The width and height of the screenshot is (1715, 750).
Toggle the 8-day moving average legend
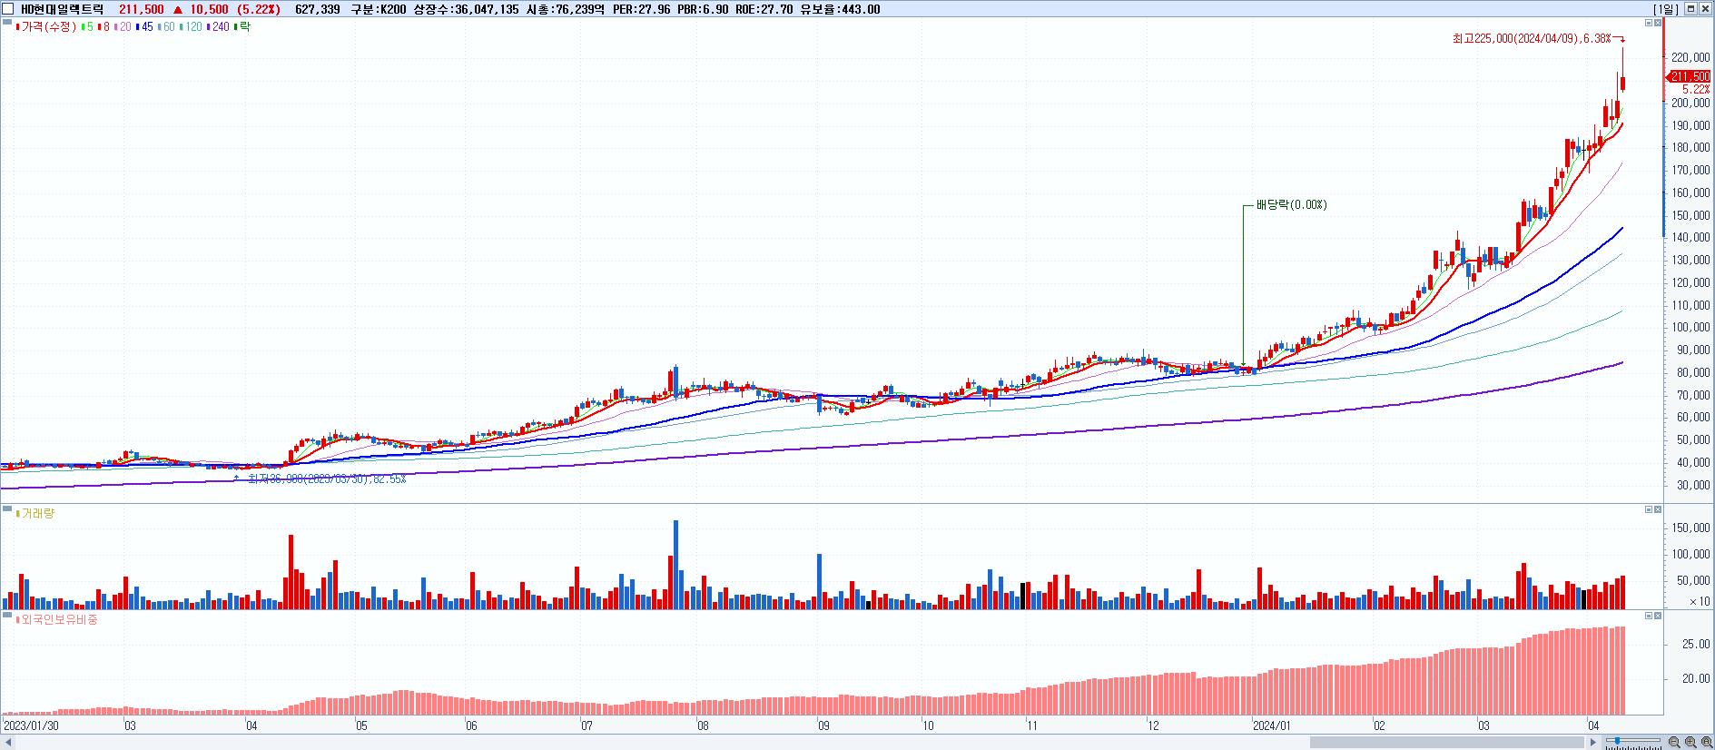pos(103,27)
